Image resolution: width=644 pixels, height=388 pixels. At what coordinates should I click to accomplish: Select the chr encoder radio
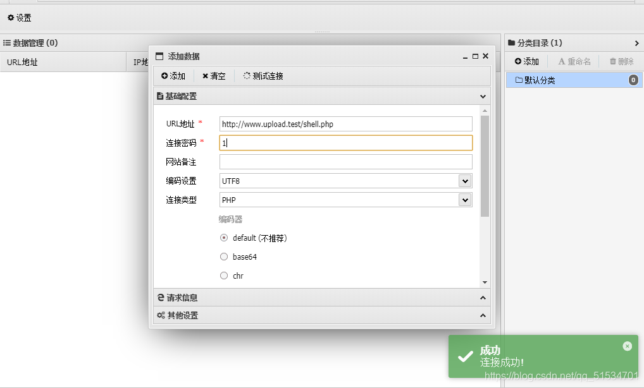pyautogui.click(x=224, y=276)
